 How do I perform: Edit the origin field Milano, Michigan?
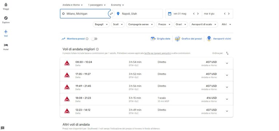point(85,14)
